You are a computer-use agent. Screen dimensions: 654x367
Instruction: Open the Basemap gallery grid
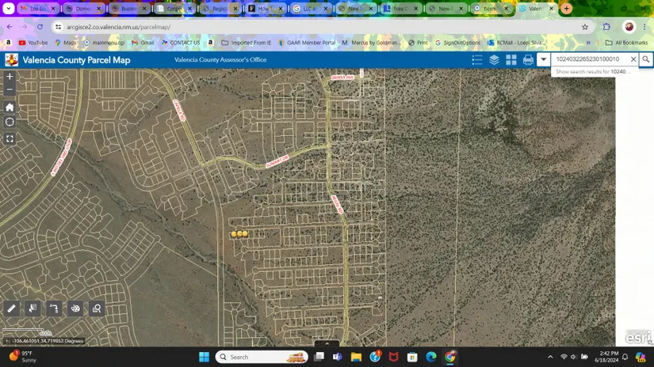(511, 60)
